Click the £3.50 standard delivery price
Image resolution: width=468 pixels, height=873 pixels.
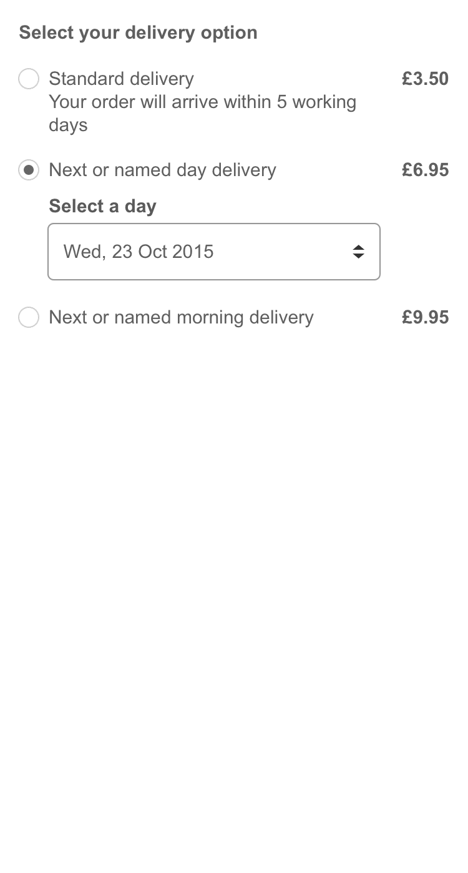[x=425, y=79]
